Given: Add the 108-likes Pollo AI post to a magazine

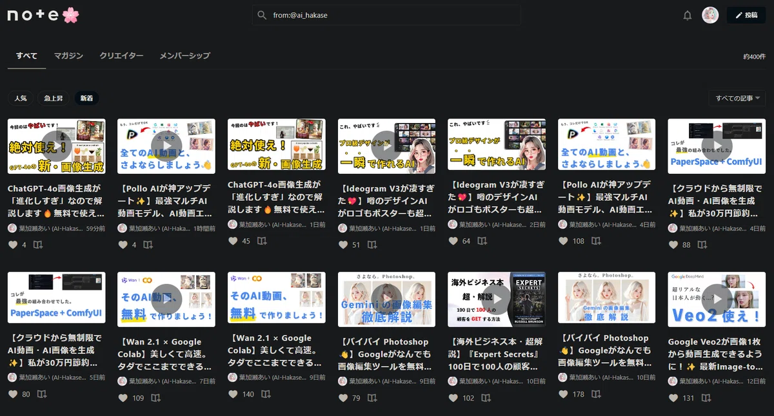Looking at the screenshot, I should [x=596, y=241].
